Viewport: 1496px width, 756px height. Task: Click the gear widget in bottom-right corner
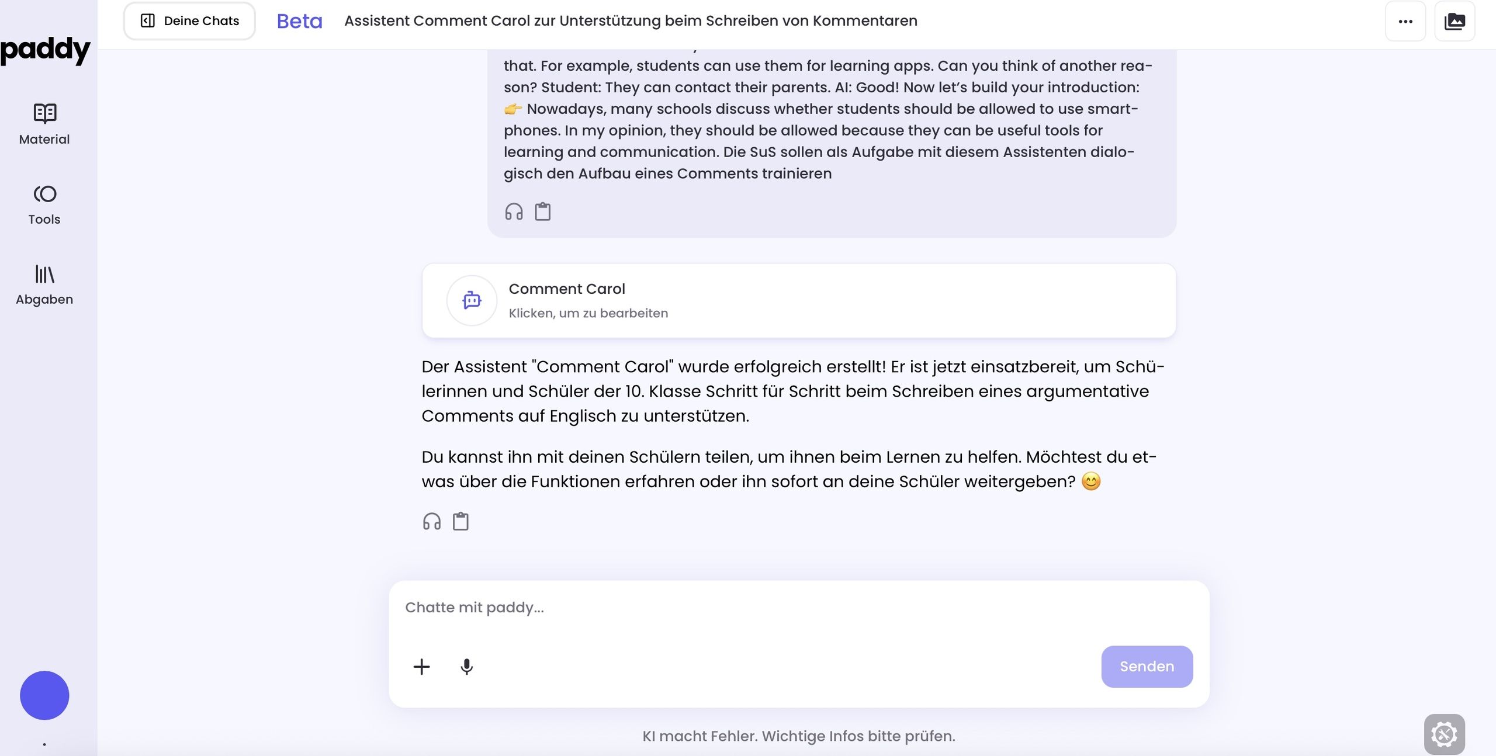click(x=1444, y=734)
